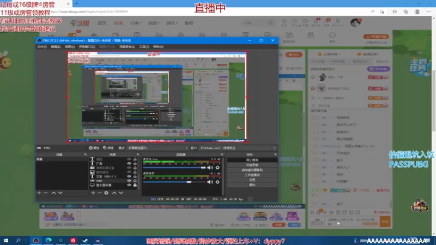Image resolution: width=436 pixels, height=245 pixels.
Task: Open Windows Start menu
Action: [6, 241]
